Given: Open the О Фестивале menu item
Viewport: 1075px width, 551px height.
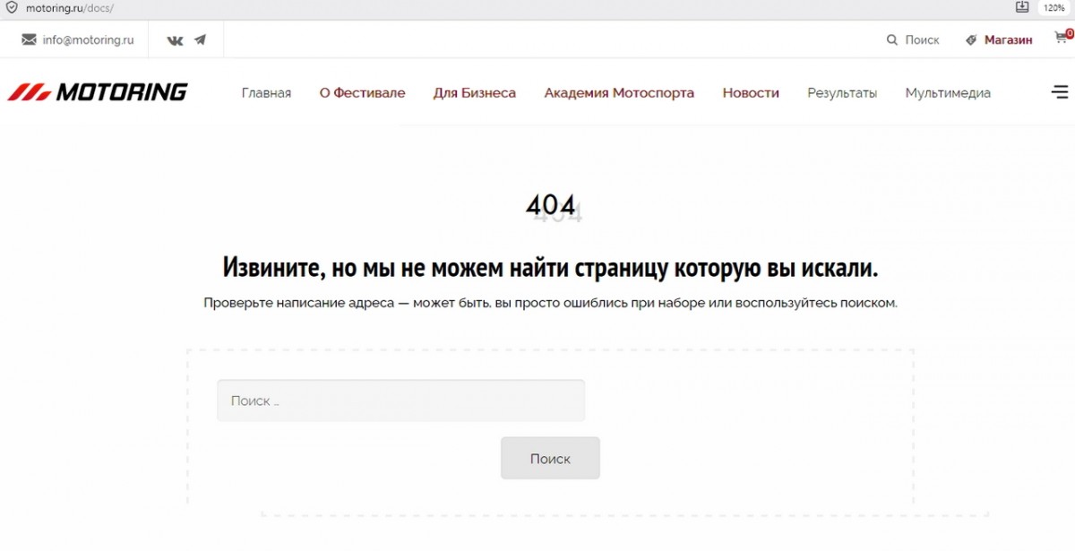Looking at the screenshot, I should [362, 92].
